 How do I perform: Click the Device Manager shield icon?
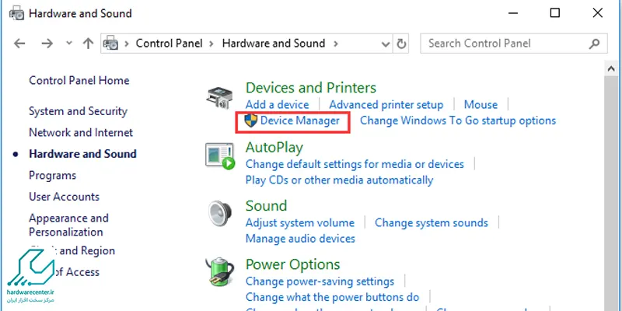pos(250,121)
